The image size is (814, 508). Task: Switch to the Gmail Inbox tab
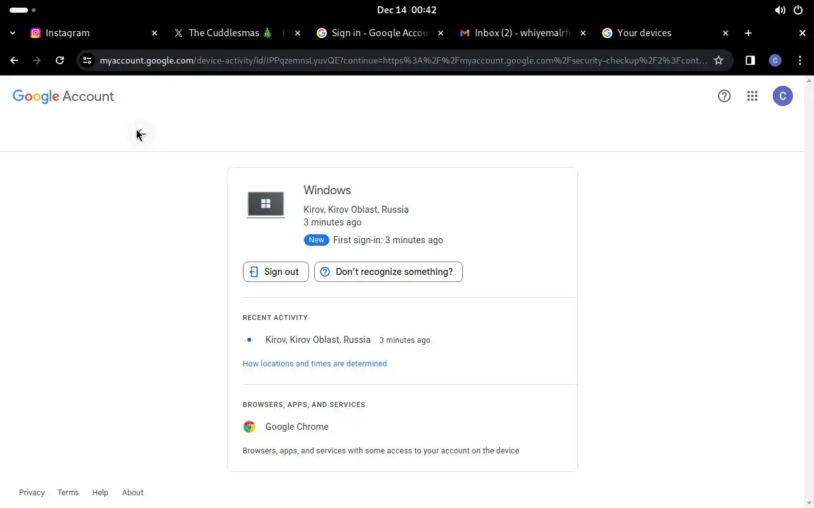click(523, 33)
